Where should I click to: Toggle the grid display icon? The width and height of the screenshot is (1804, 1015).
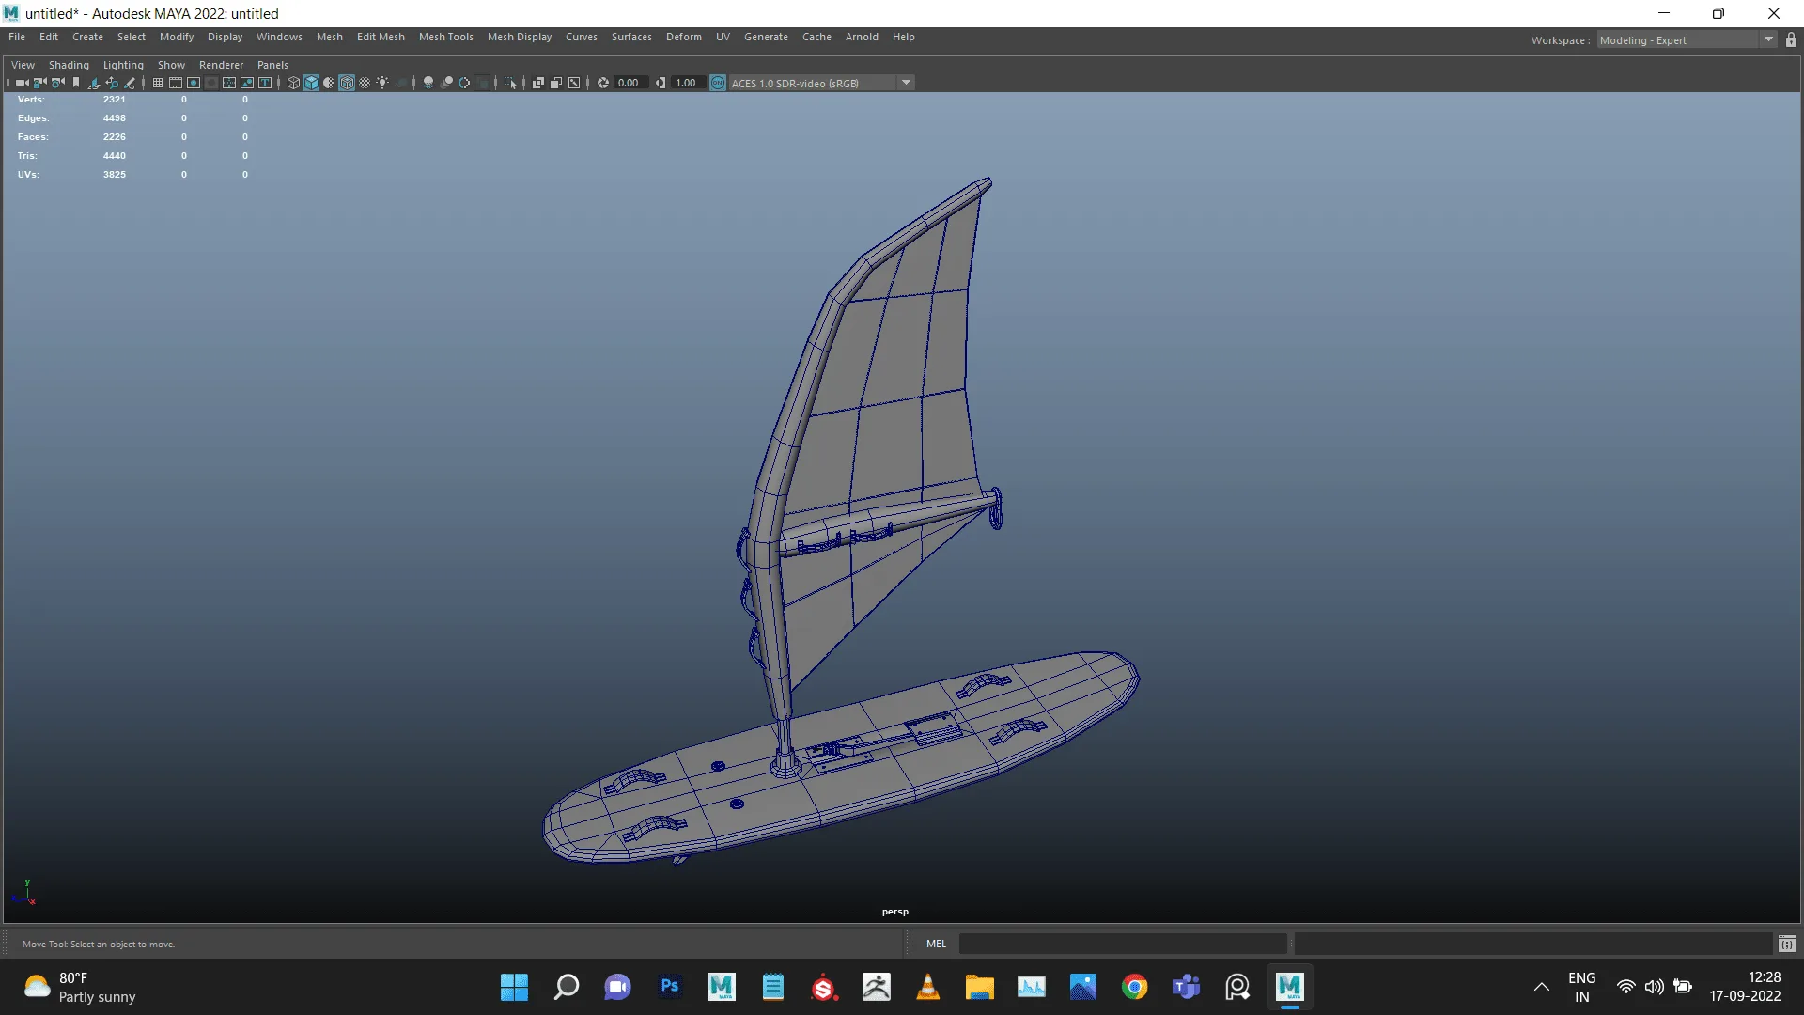pyautogui.click(x=158, y=83)
